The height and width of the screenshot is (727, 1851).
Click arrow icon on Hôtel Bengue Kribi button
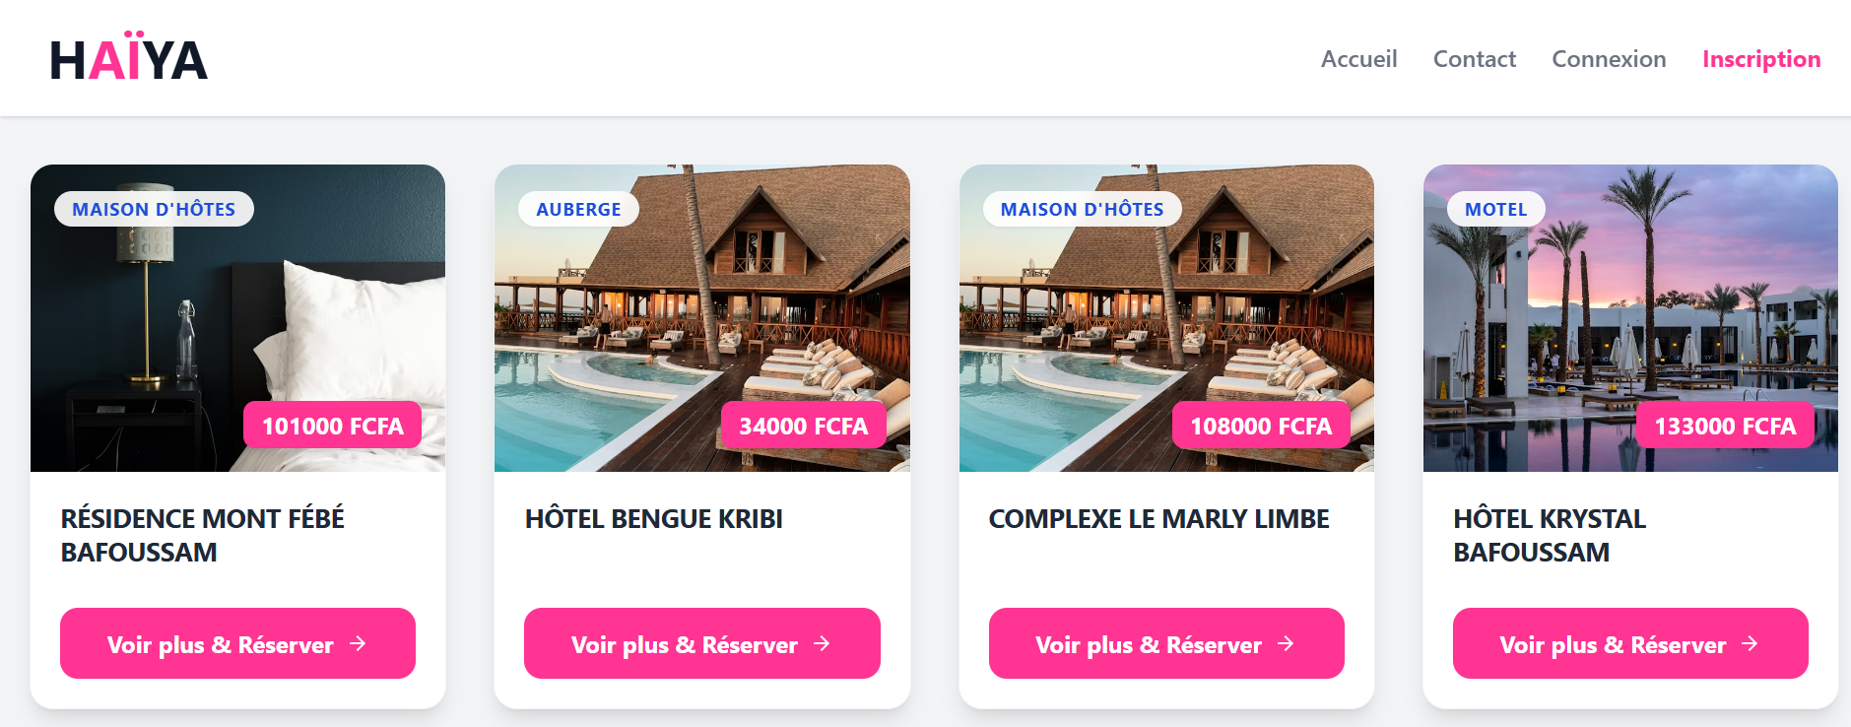822,643
